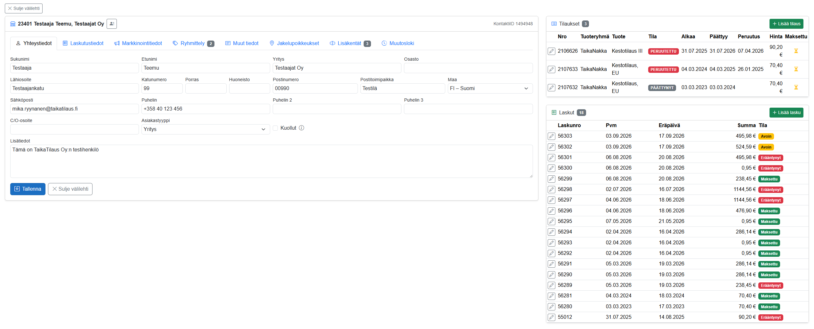Edit order 2106626 pencil icon

coord(551,51)
